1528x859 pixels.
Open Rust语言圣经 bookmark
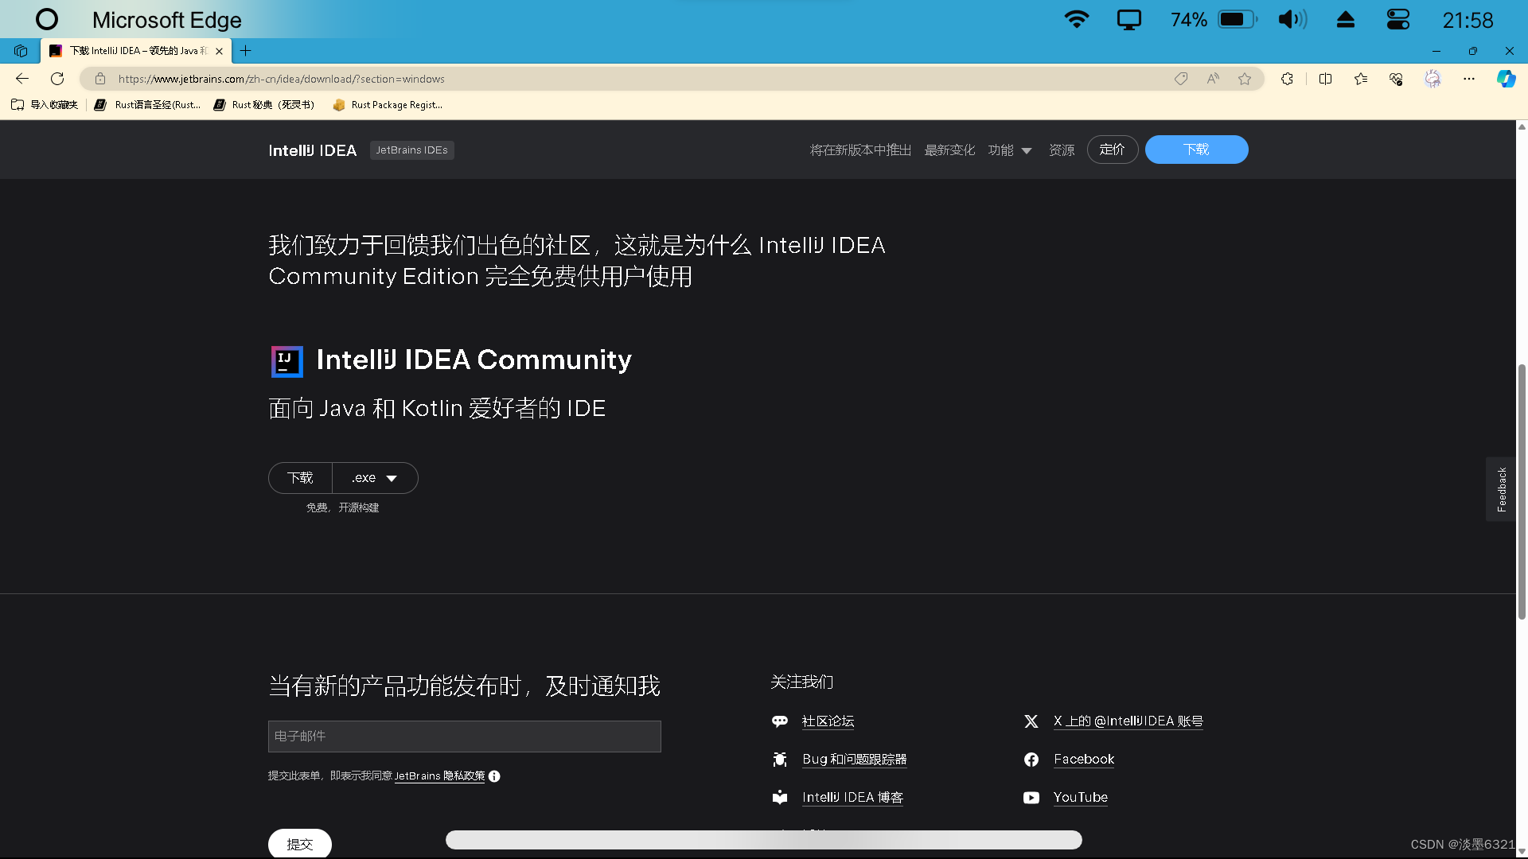(x=148, y=105)
